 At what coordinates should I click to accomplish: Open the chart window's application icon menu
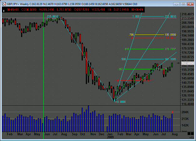pyautogui.click(x=4, y=4)
